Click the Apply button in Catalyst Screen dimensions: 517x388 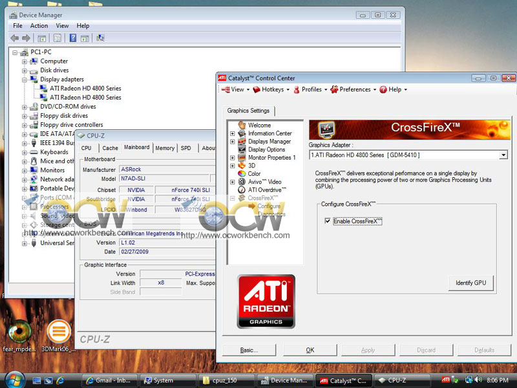[x=368, y=350]
